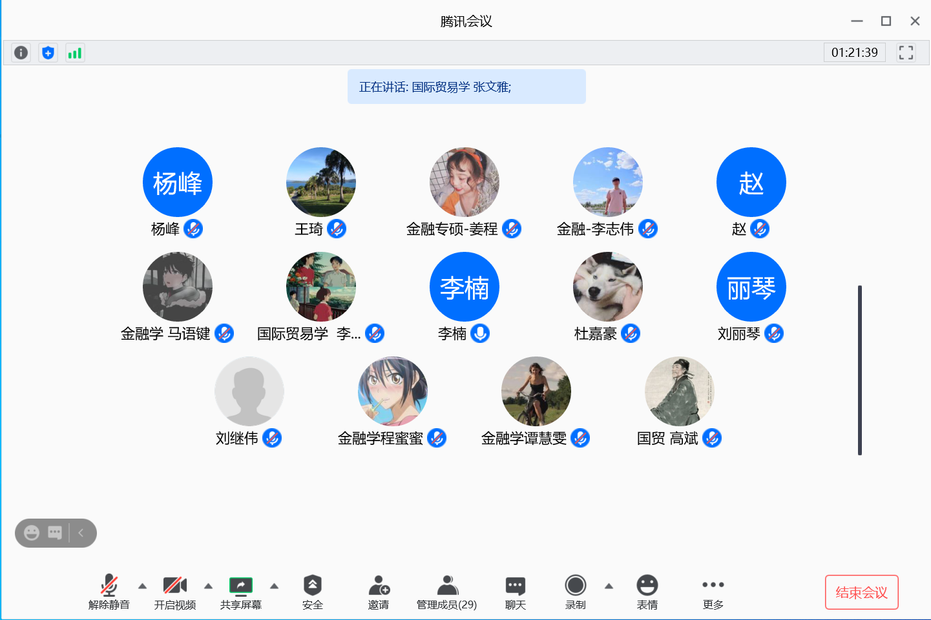The width and height of the screenshot is (931, 620).
Task: Expand video options arrow beside 开启视频
Action: point(208,586)
